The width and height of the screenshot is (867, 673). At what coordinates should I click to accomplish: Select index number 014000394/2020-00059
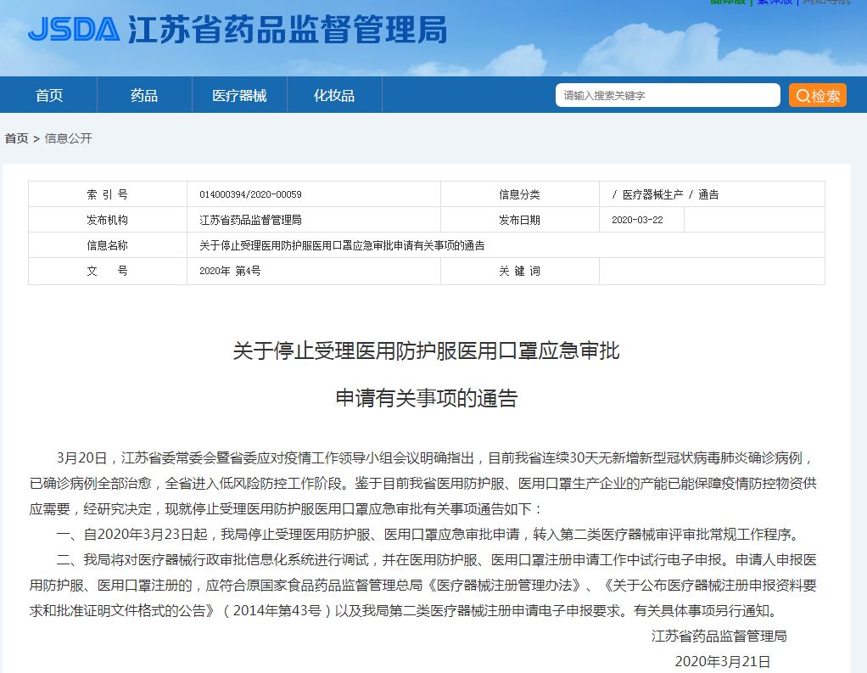point(250,194)
